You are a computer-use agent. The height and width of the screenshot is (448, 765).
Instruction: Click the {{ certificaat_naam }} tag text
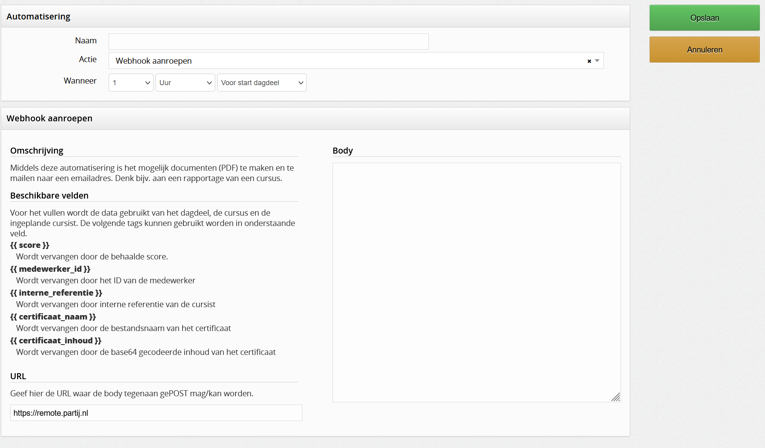tap(53, 317)
